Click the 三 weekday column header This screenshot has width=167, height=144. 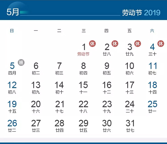coord(84,31)
